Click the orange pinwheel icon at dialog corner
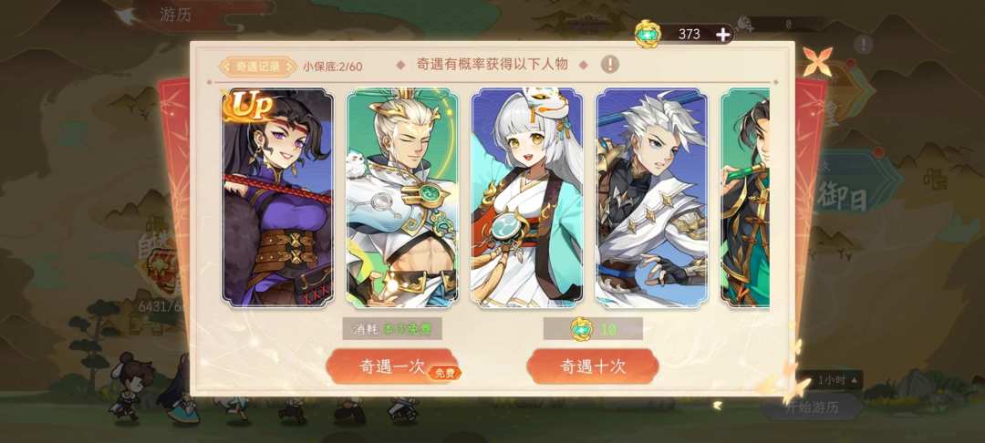 (x=817, y=61)
